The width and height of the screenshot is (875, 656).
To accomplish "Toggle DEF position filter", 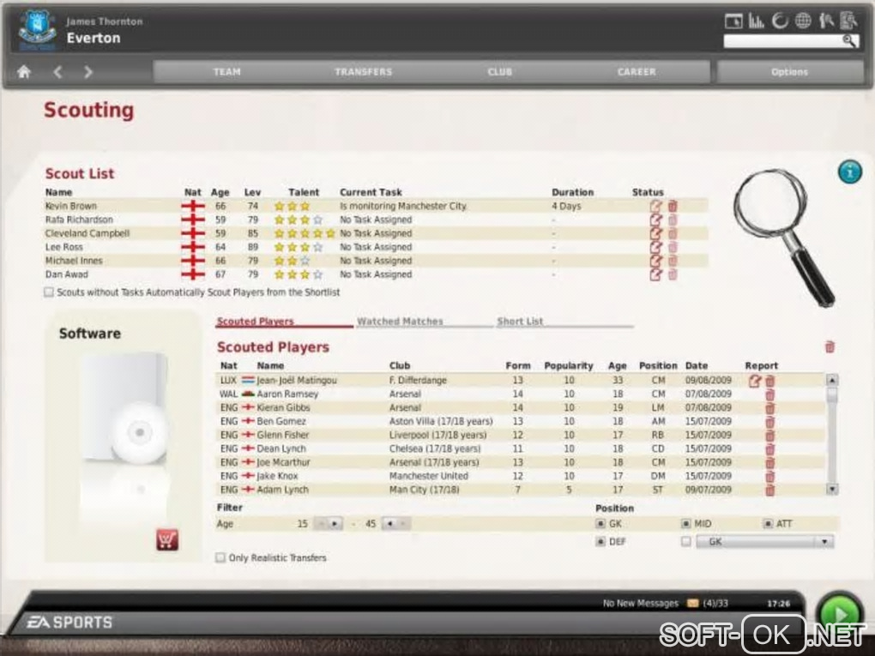I will (600, 542).
